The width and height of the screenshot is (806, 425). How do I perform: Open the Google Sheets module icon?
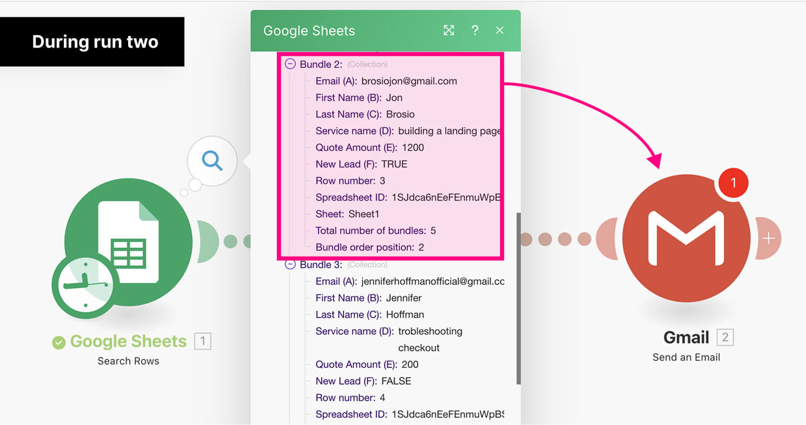pyautogui.click(x=129, y=242)
